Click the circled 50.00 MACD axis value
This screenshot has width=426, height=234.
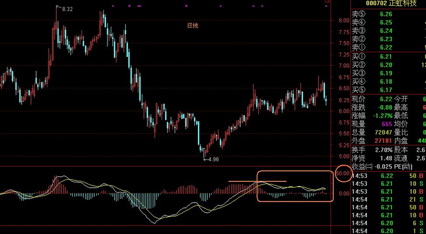click(x=342, y=174)
